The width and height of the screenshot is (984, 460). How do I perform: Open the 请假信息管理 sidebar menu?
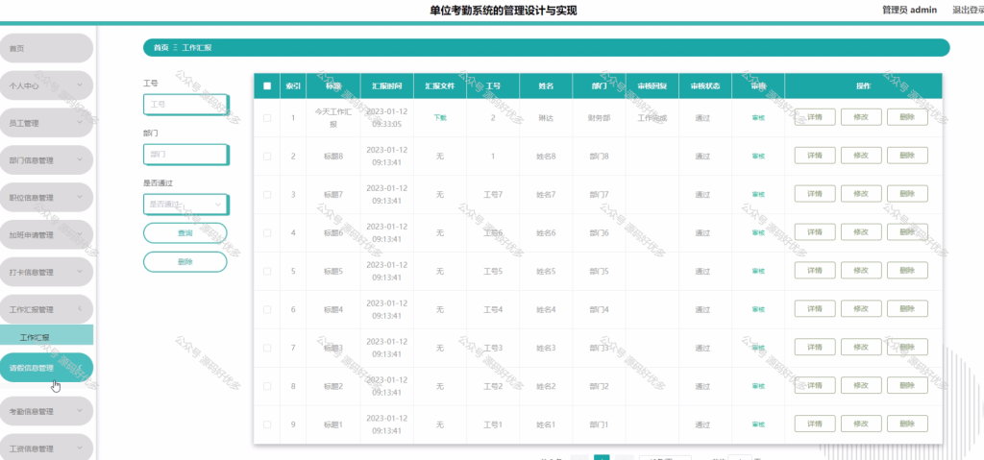pyautogui.click(x=46, y=368)
